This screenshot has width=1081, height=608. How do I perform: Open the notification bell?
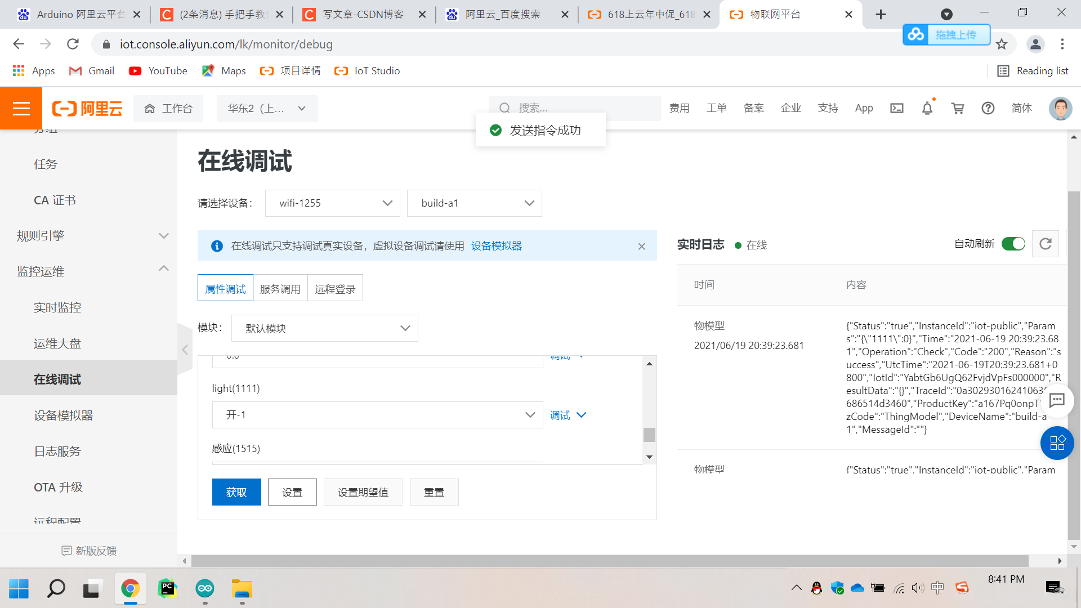(x=927, y=108)
